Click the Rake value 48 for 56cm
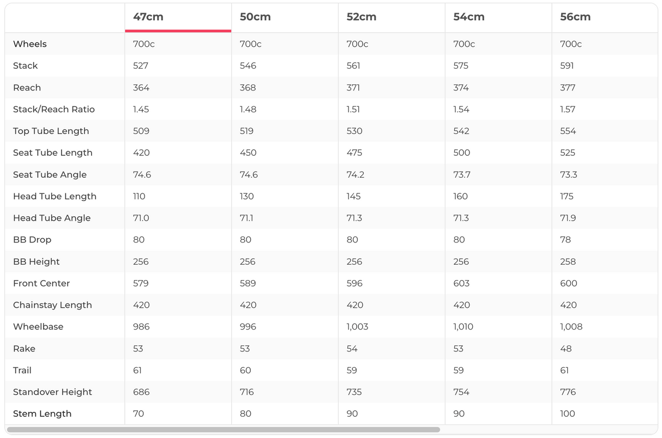Viewport: 662px width, 438px height. click(x=565, y=349)
